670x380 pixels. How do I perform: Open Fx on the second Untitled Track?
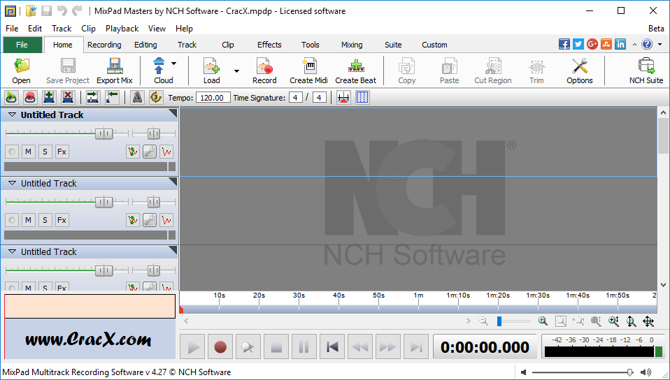62,220
